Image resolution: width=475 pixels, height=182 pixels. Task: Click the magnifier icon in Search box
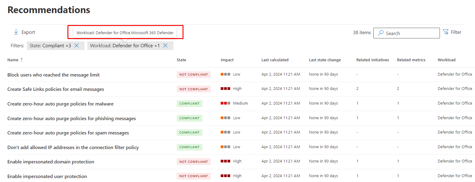[x=381, y=33]
